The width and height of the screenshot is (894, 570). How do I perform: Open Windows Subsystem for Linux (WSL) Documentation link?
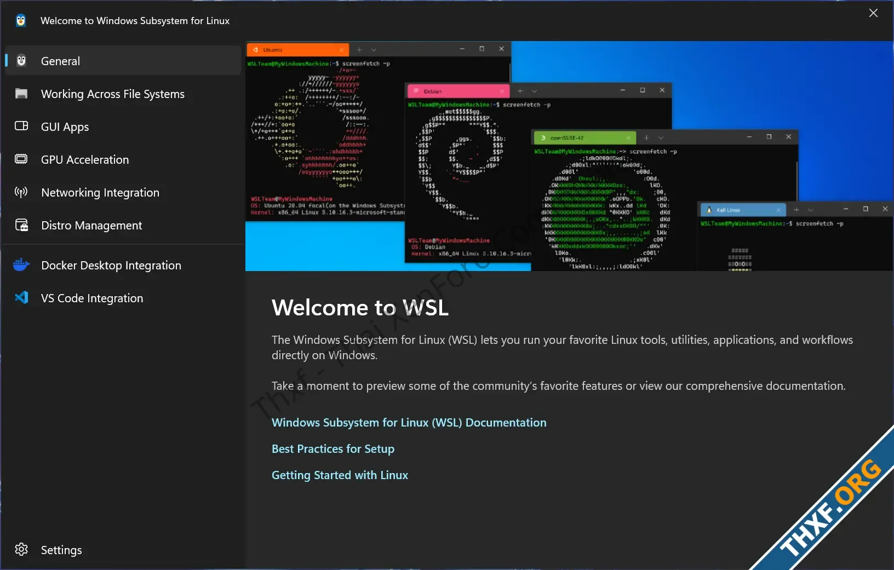[x=409, y=423]
